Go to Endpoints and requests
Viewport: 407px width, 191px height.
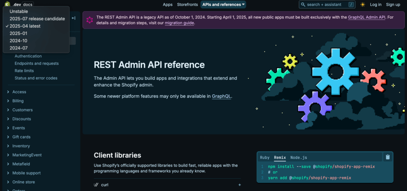(x=37, y=63)
